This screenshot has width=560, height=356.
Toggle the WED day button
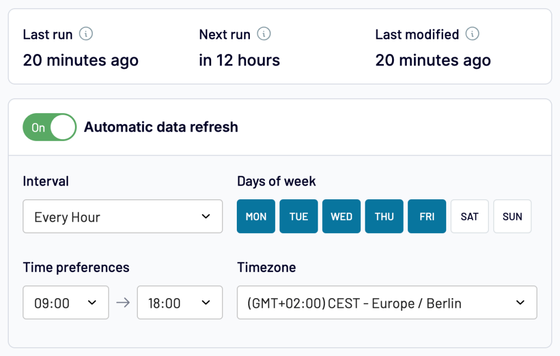(341, 217)
